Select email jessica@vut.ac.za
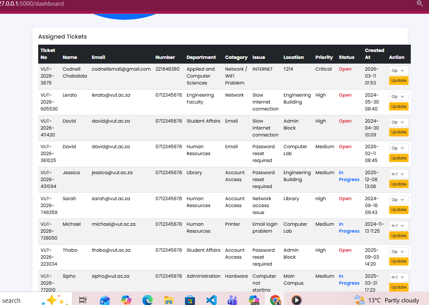The image size is (429, 305). pyautogui.click(x=112, y=172)
